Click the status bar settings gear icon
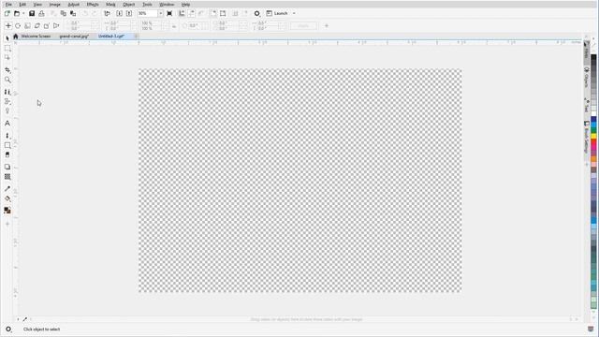Screen dimensions: 599x337 point(8,329)
